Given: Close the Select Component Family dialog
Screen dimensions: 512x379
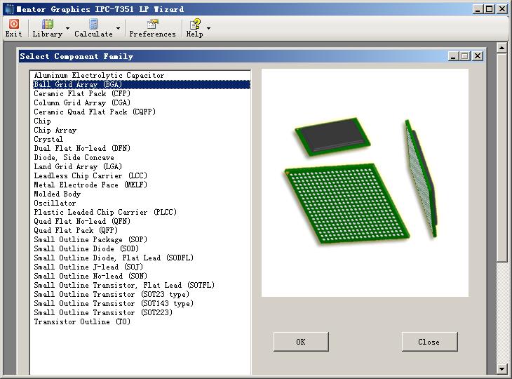Looking at the screenshot, I should pos(478,56).
